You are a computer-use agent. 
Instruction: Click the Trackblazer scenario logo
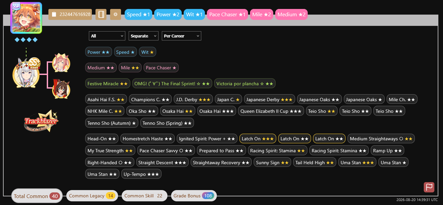42,121
